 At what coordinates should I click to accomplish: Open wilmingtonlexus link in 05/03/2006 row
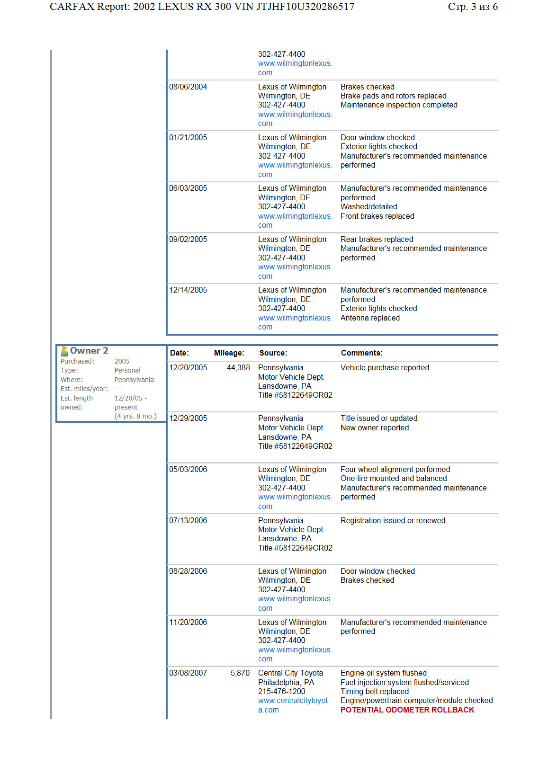295,501
